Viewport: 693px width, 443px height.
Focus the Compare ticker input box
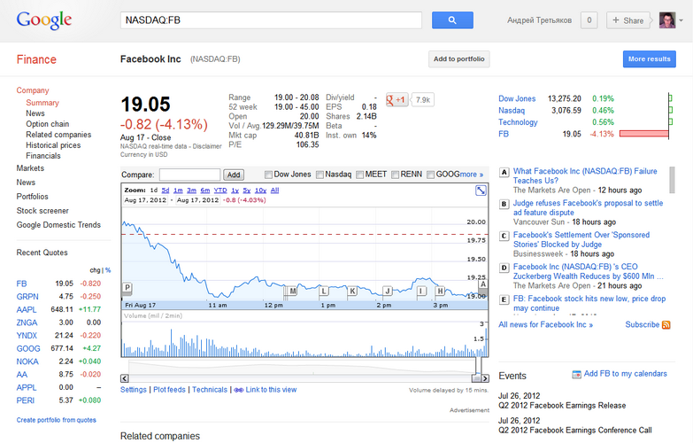click(189, 175)
